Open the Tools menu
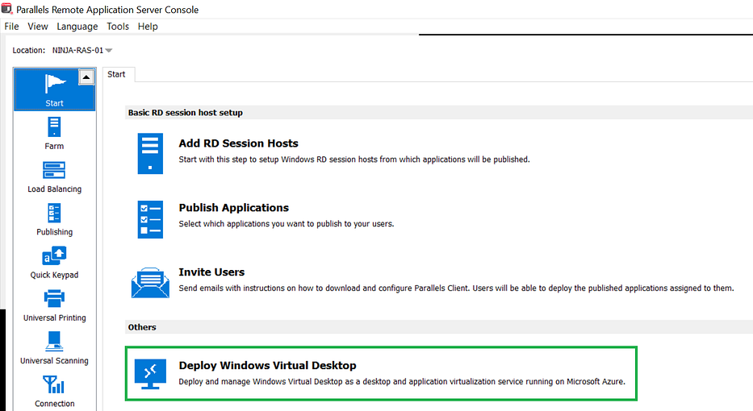The height and width of the screenshot is (411, 753). [118, 27]
